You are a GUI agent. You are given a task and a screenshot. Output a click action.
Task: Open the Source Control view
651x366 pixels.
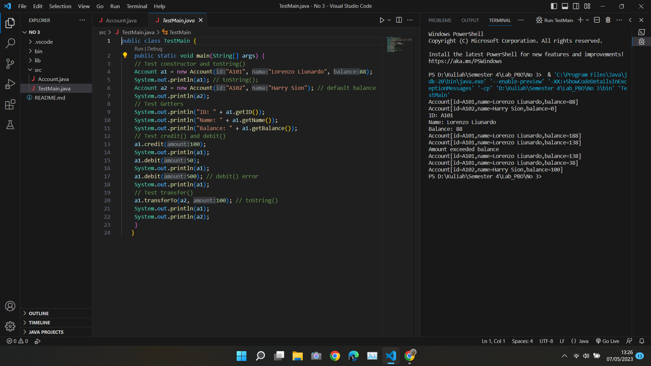click(x=10, y=64)
